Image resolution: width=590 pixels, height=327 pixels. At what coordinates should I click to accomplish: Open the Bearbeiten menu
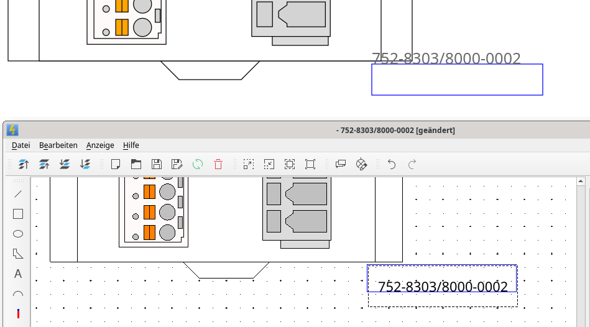click(x=58, y=145)
